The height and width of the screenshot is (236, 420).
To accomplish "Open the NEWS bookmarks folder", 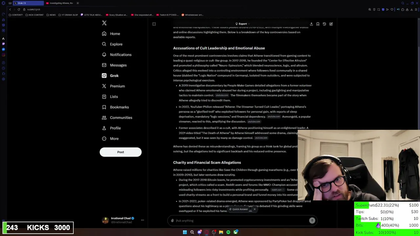I will point(51,15).
